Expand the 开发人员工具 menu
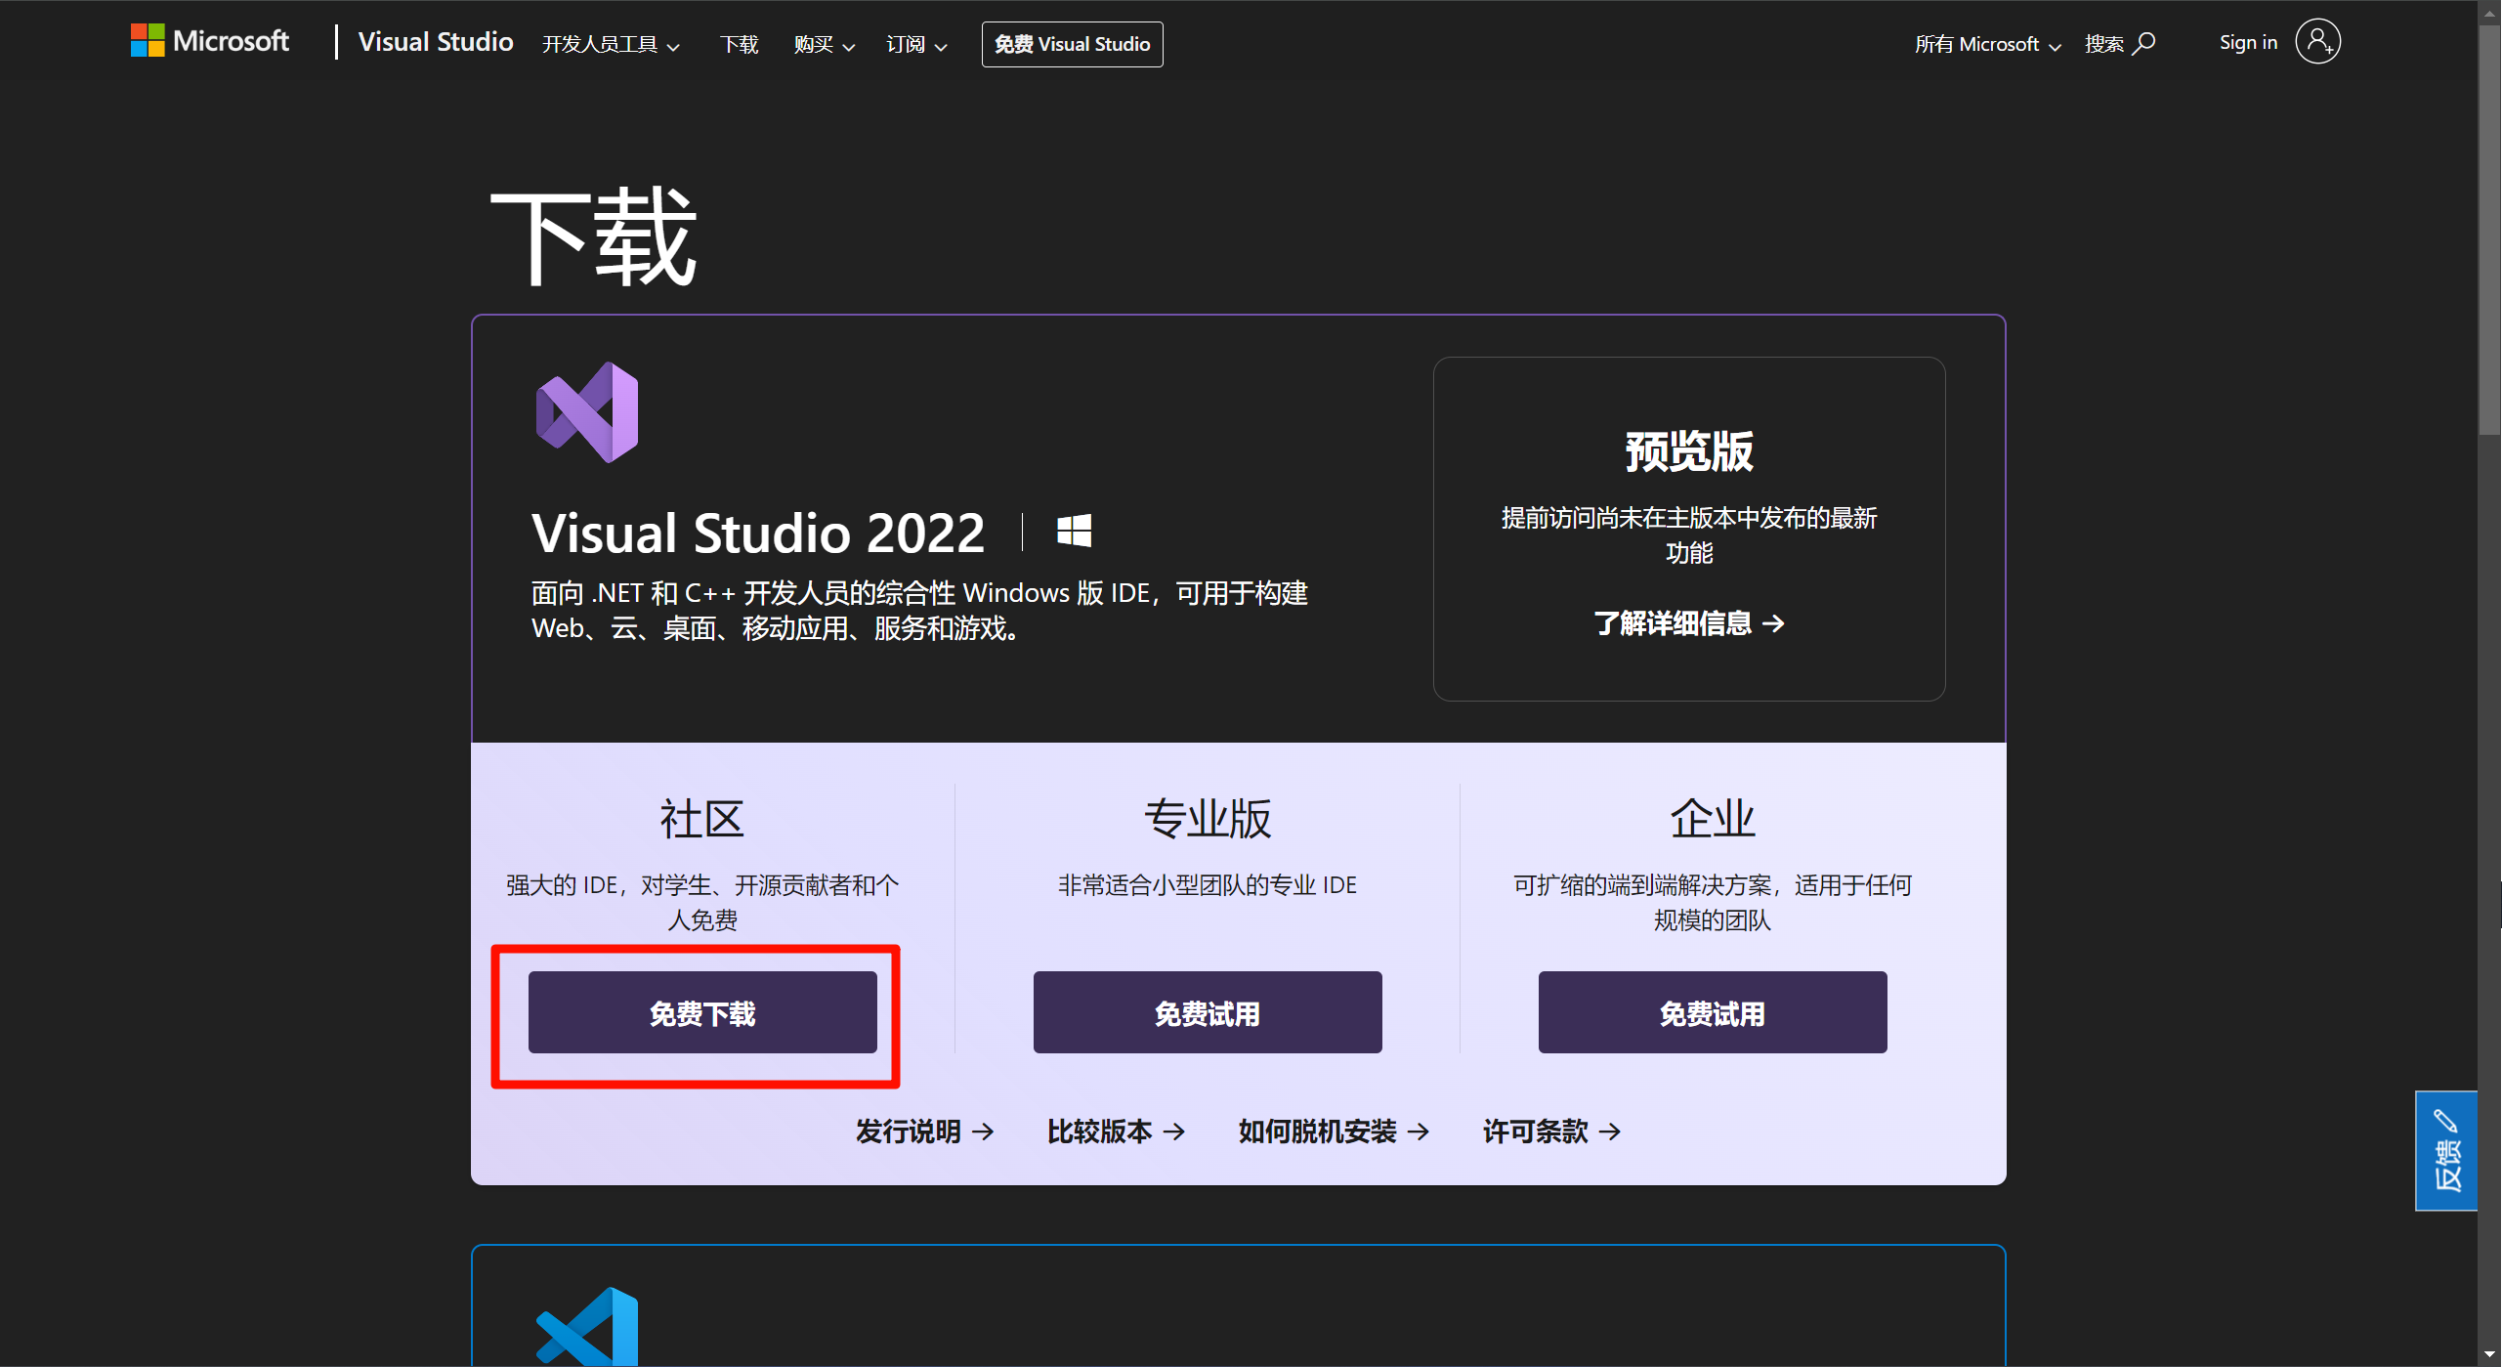This screenshot has height=1367, width=2502. pos(611,44)
